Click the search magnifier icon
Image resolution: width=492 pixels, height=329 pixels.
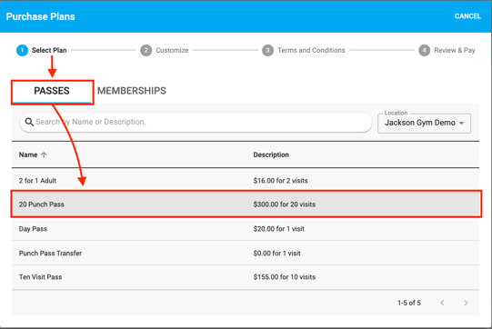[29, 122]
